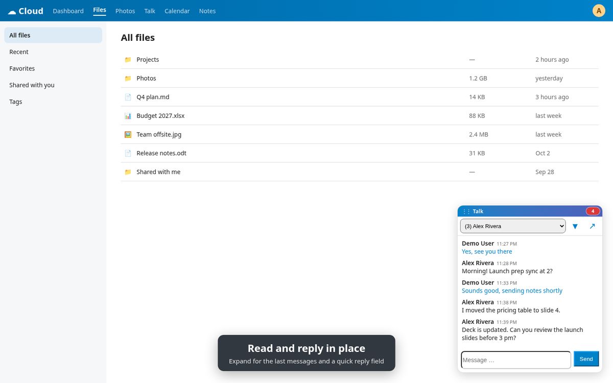Select the Files tab in header

(x=100, y=10)
